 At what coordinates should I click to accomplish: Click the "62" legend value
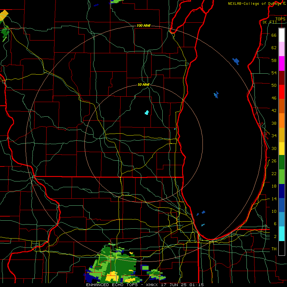coord(274,48)
